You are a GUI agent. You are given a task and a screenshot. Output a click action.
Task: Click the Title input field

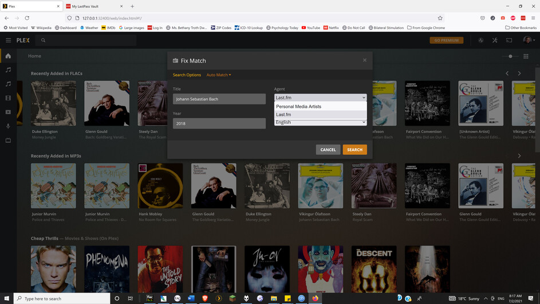(x=219, y=99)
